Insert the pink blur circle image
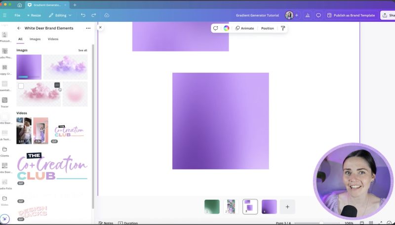The image size is (395, 225). point(75,94)
